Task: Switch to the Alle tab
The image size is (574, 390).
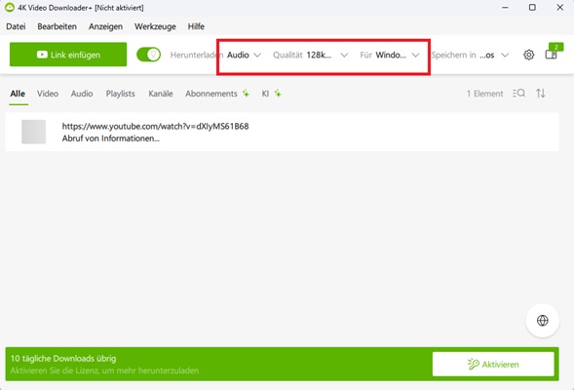Action: click(18, 94)
